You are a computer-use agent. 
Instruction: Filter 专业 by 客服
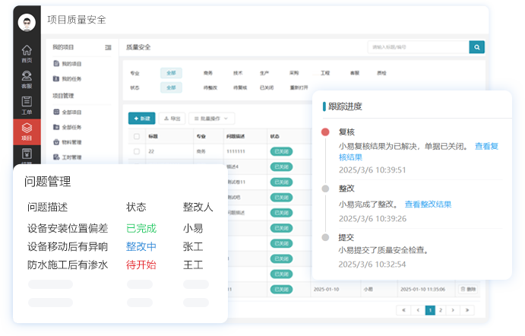point(355,73)
